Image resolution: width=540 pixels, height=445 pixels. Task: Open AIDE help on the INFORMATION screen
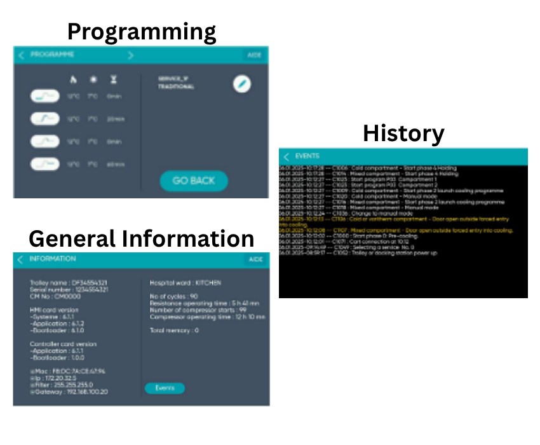pyautogui.click(x=256, y=259)
